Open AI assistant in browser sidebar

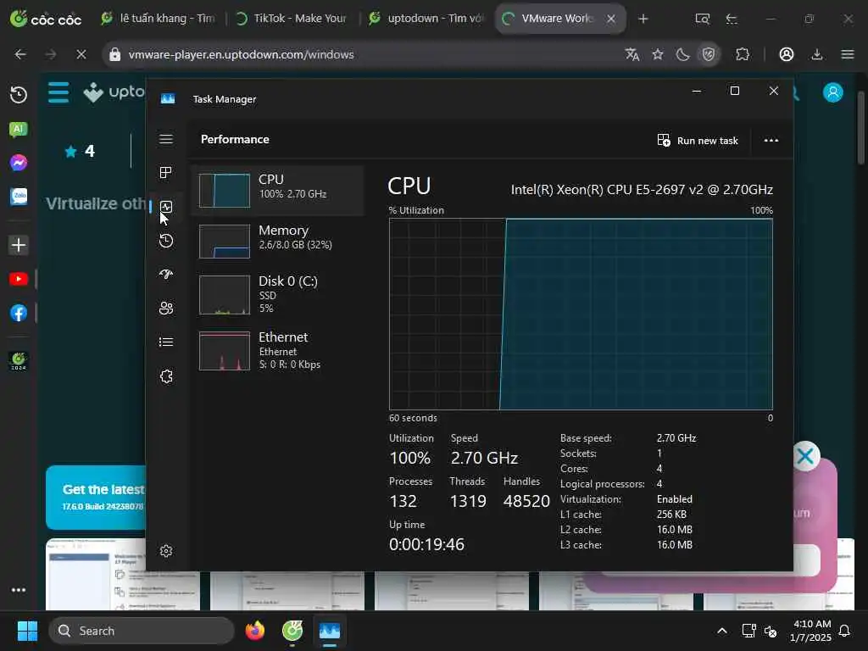click(19, 130)
